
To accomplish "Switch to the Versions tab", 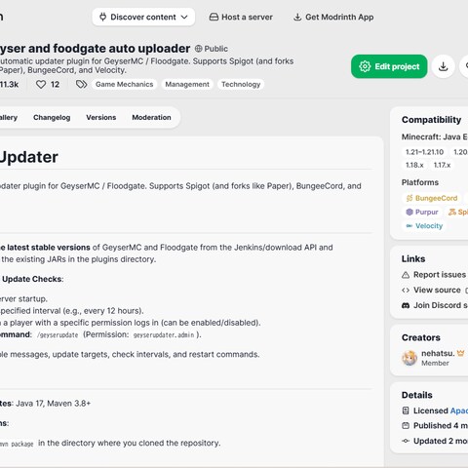I will [101, 117].
